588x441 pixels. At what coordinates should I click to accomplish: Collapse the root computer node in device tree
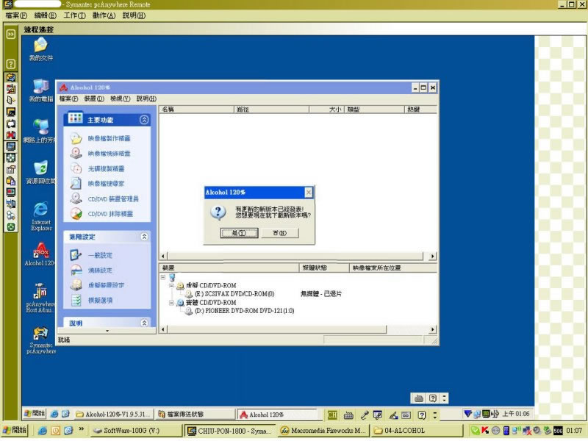[x=163, y=277]
